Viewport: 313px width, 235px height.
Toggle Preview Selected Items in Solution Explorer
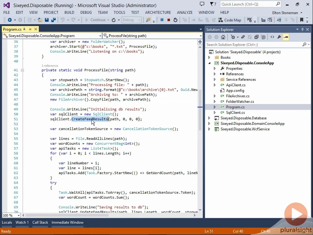263,37
